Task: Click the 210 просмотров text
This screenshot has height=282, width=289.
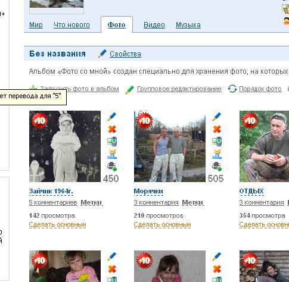Action: click(x=159, y=215)
